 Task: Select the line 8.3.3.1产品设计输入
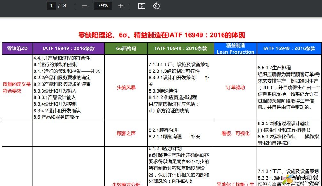click(x=55, y=97)
